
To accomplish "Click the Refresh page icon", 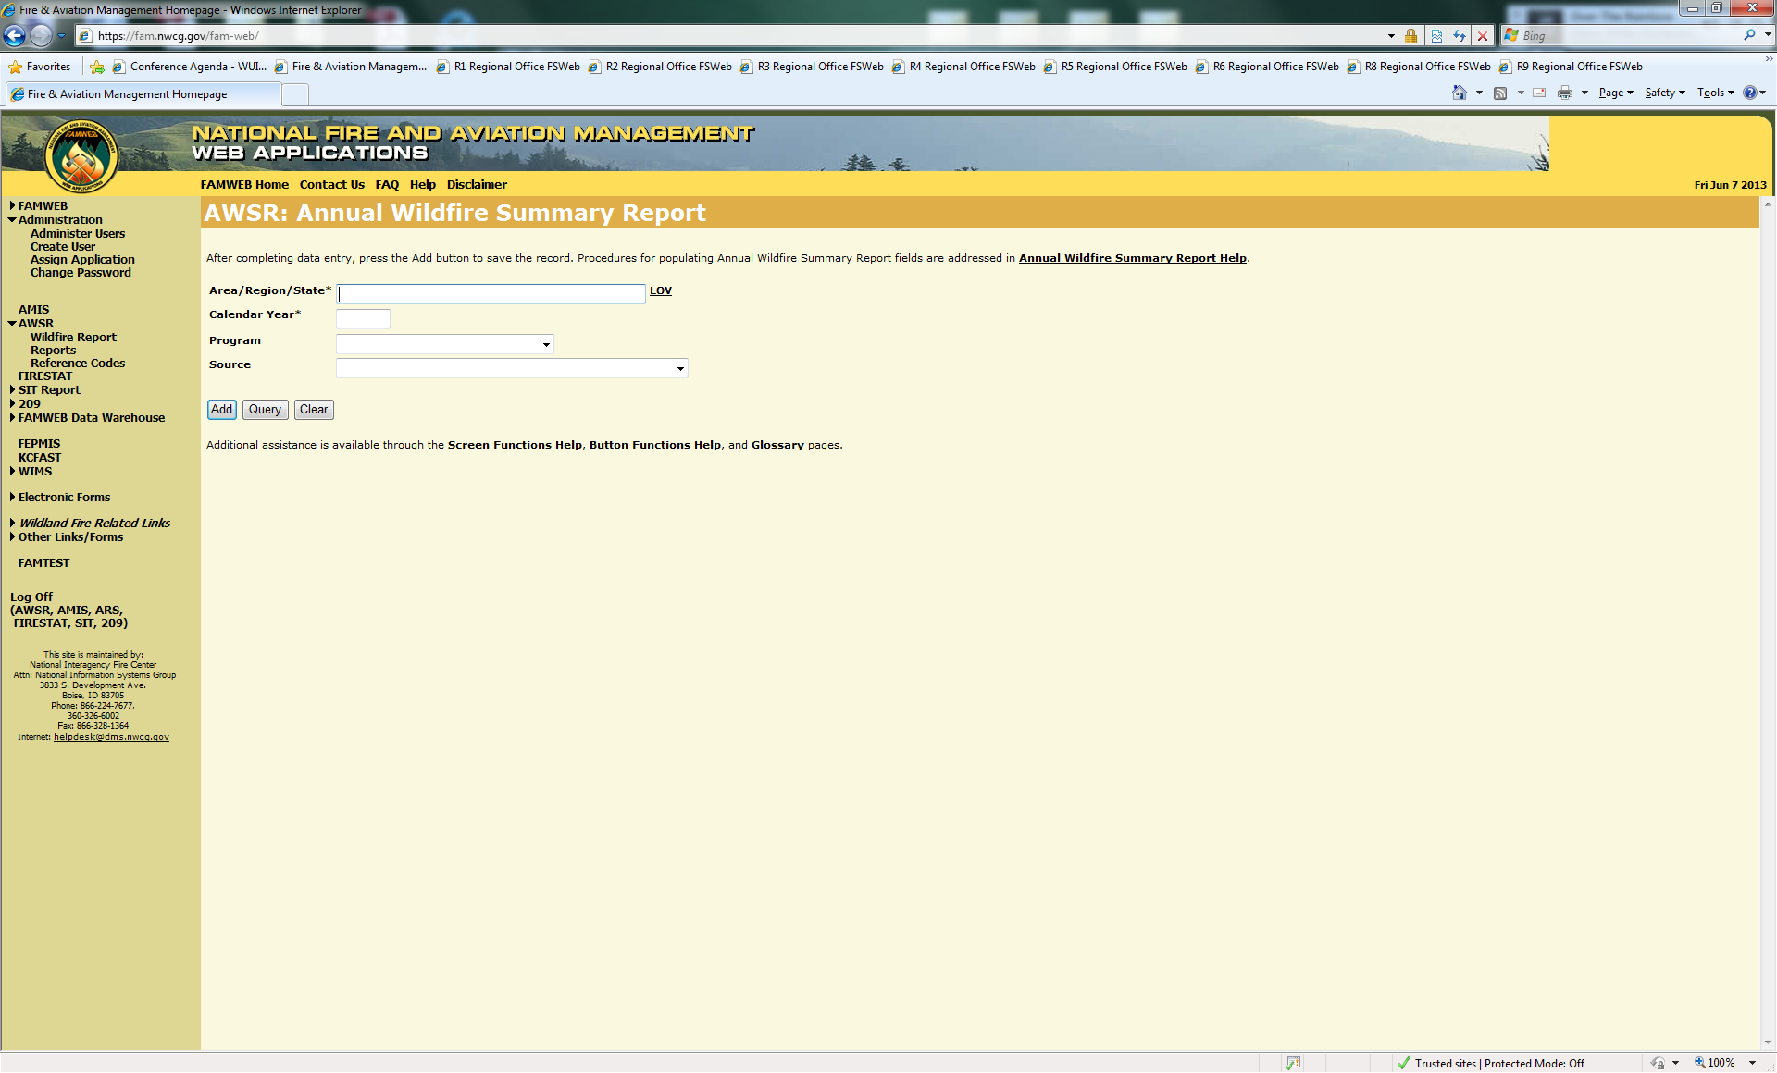I will point(1460,36).
